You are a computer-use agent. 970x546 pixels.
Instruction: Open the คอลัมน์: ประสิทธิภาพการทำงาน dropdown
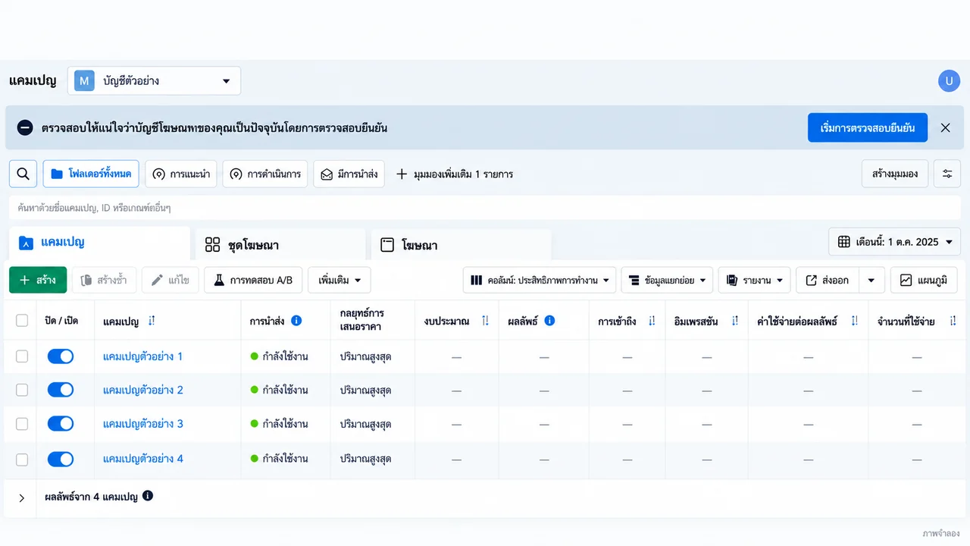539,280
